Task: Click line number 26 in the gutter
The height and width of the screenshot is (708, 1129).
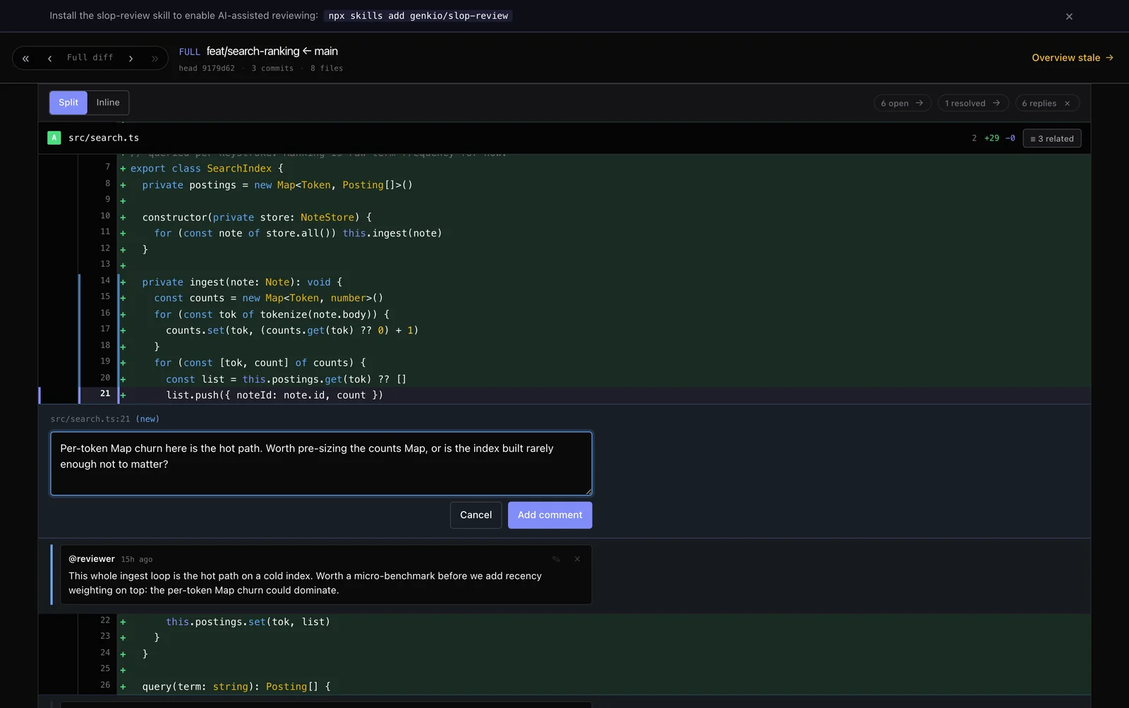Action: point(105,685)
